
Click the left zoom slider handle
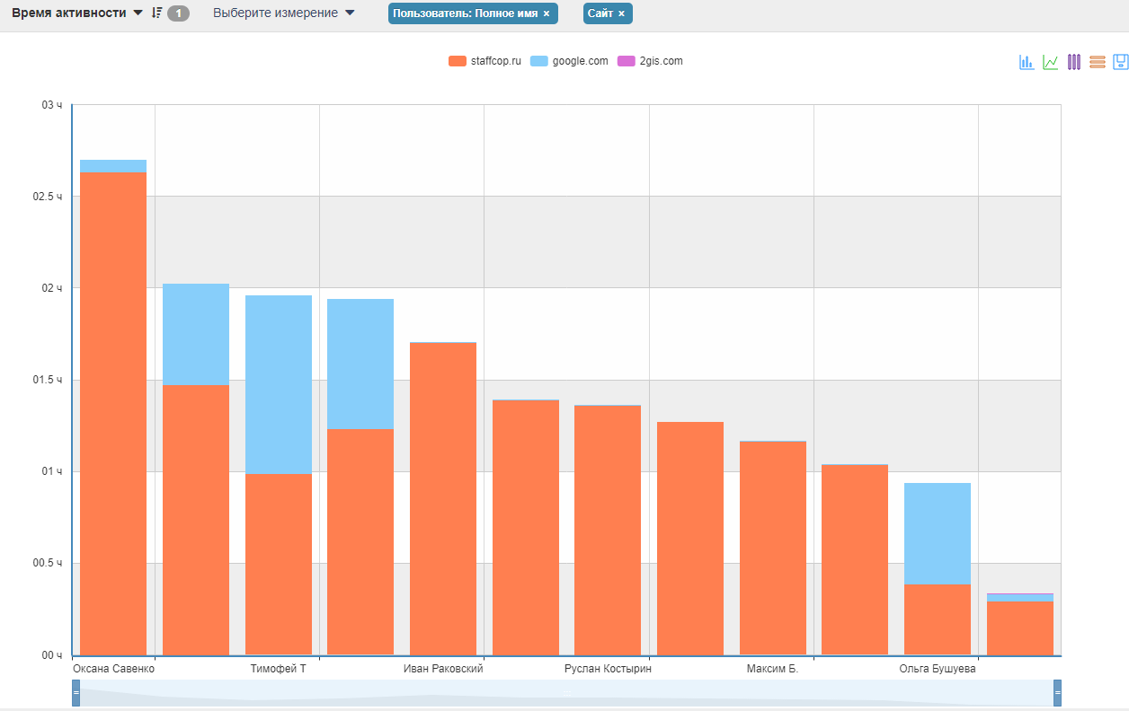click(x=76, y=693)
